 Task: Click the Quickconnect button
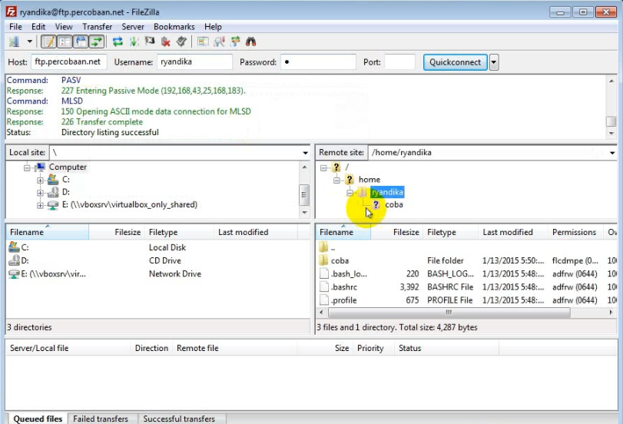pyautogui.click(x=455, y=62)
